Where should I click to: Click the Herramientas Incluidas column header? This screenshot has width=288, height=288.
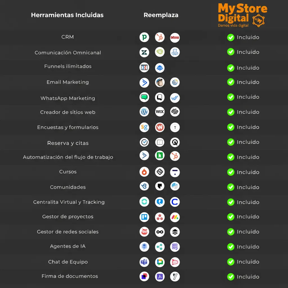coord(67,15)
